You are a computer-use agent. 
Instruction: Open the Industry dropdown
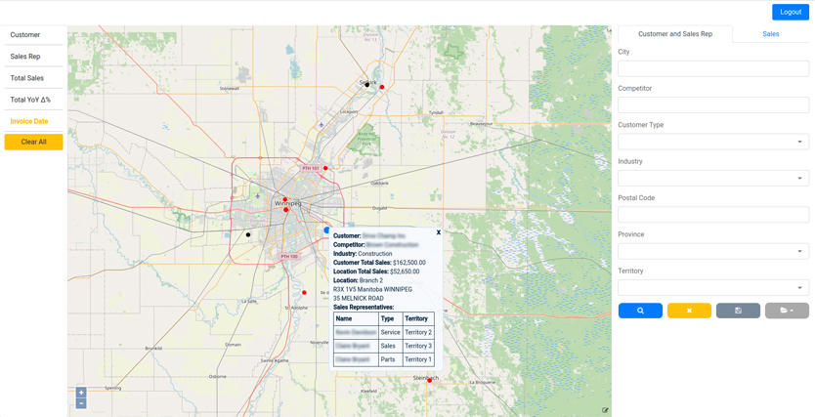[713, 178]
